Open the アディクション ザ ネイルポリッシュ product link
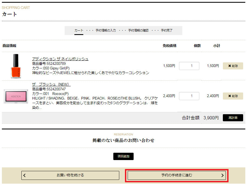This screenshot has height=188, width=248. 60,59
